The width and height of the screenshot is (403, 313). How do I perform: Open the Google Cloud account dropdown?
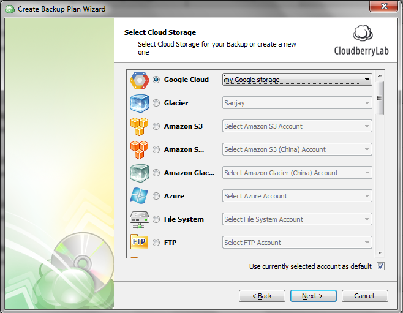click(x=366, y=80)
